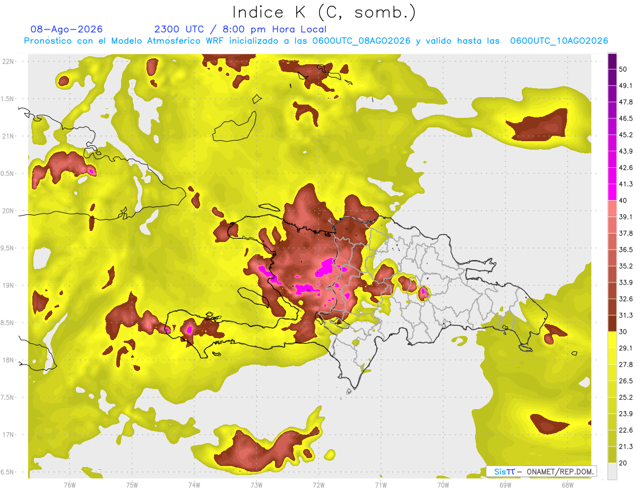637x492 pixels.
Task: Pick the magenta legend band between 40 and 41.3
Action: click(612, 192)
